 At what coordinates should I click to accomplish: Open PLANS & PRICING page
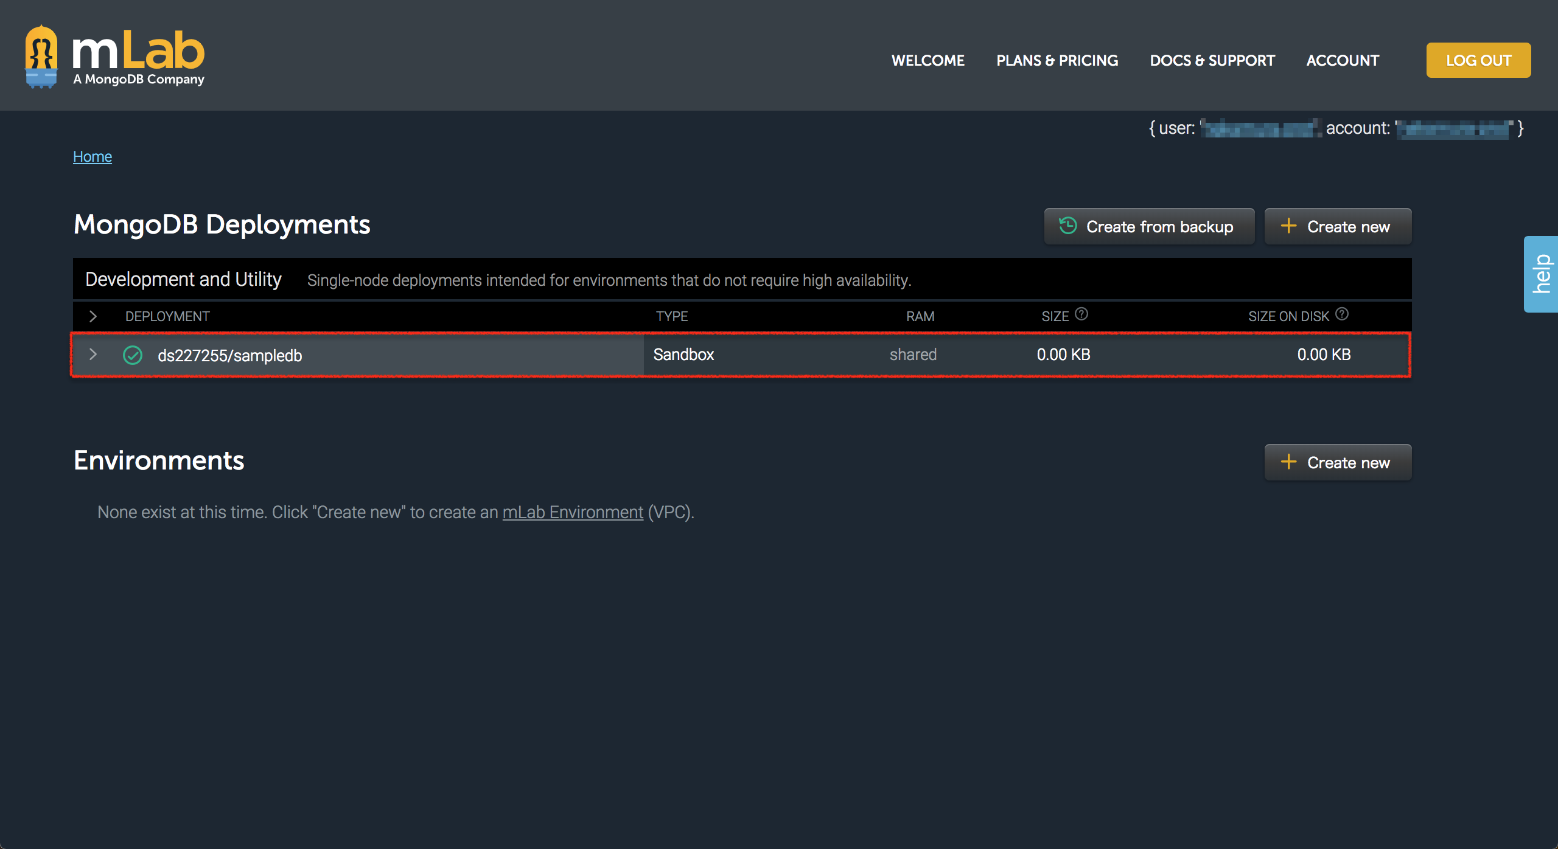[1057, 61]
